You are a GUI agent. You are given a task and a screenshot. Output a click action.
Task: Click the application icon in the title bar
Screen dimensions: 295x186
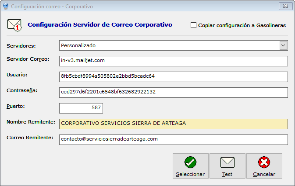(6, 7)
